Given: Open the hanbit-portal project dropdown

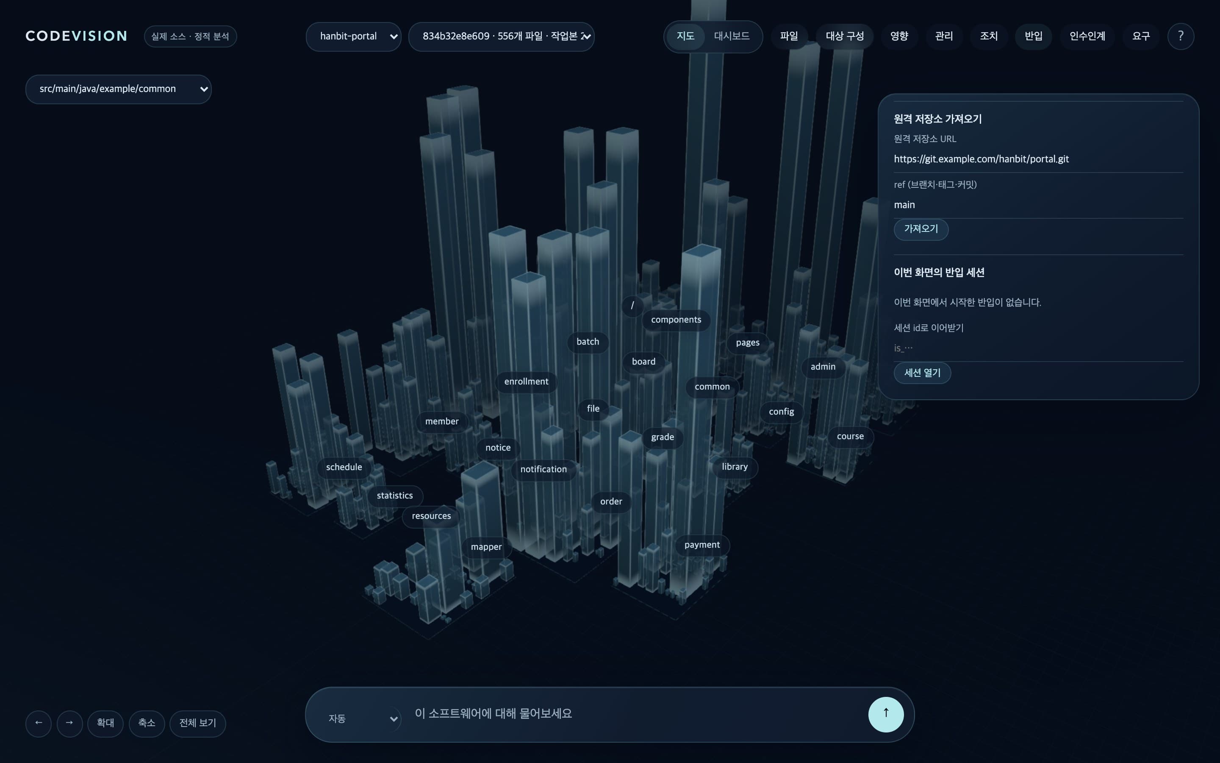Looking at the screenshot, I should click(x=353, y=36).
